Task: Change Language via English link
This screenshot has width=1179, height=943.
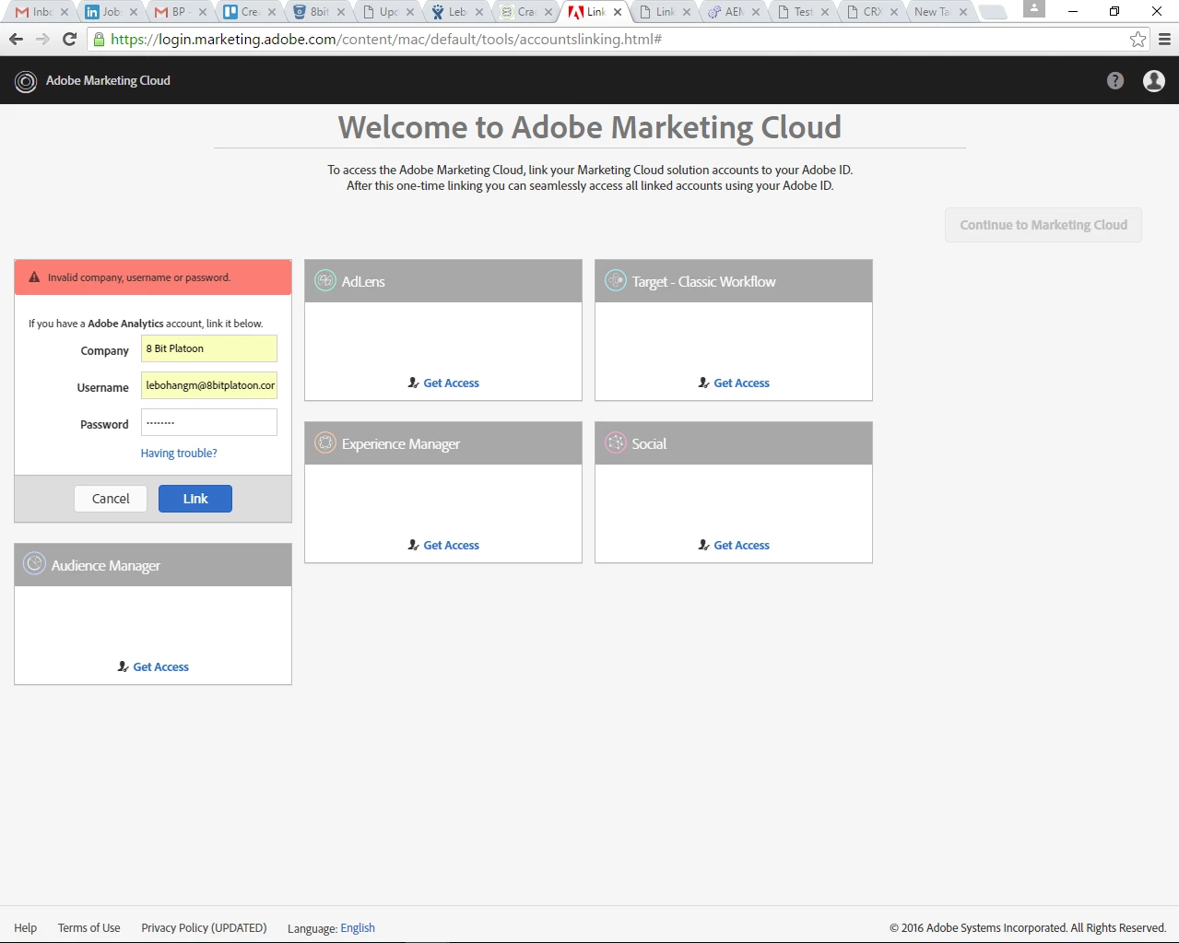Action: [358, 927]
